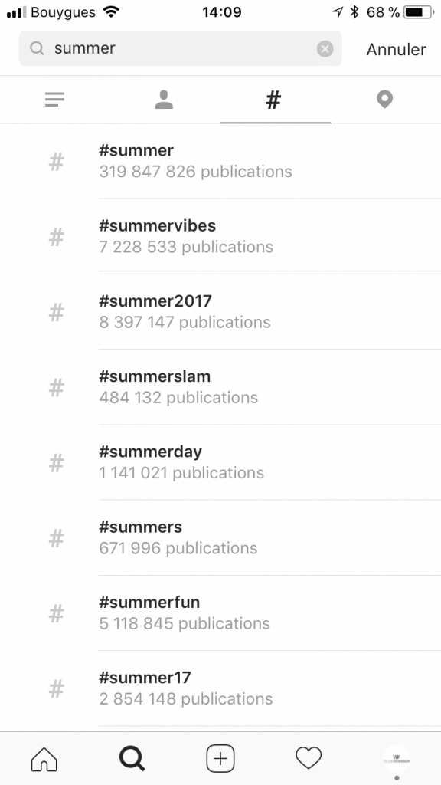This screenshot has width=441, height=785.
Task: Open the Home feed icon
Action: click(44, 758)
